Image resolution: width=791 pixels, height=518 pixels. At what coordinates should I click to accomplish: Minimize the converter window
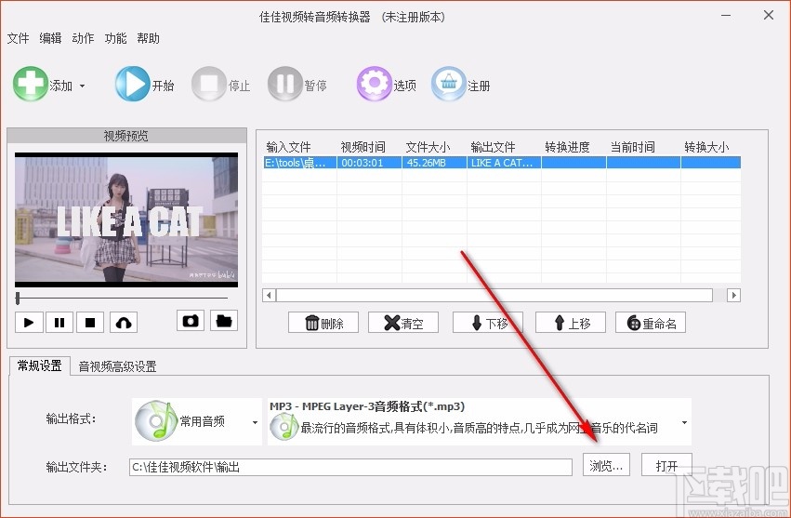click(x=726, y=16)
